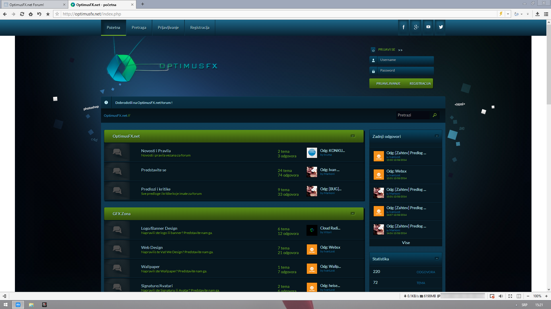Screen dimensions: 551x309
Task: Click the browser home icon
Action: pos(31,14)
